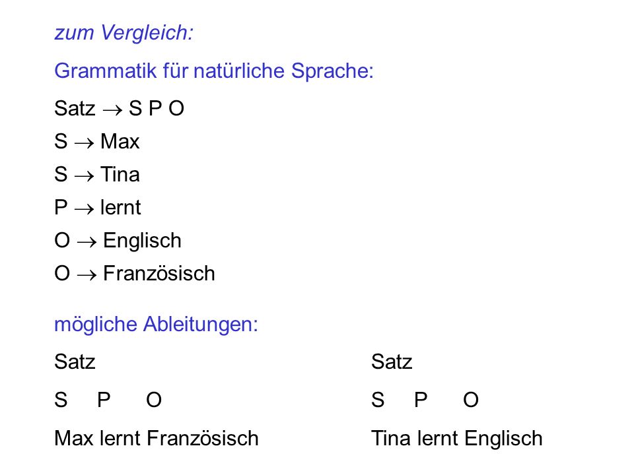The height and width of the screenshot is (475, 634).
Task: Click the letter 'O' in the left derivation row
Action: 154,400
